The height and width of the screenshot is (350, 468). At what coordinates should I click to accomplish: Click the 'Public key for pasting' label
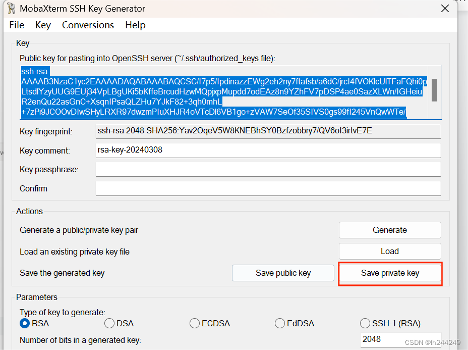(x=147, y=58)
